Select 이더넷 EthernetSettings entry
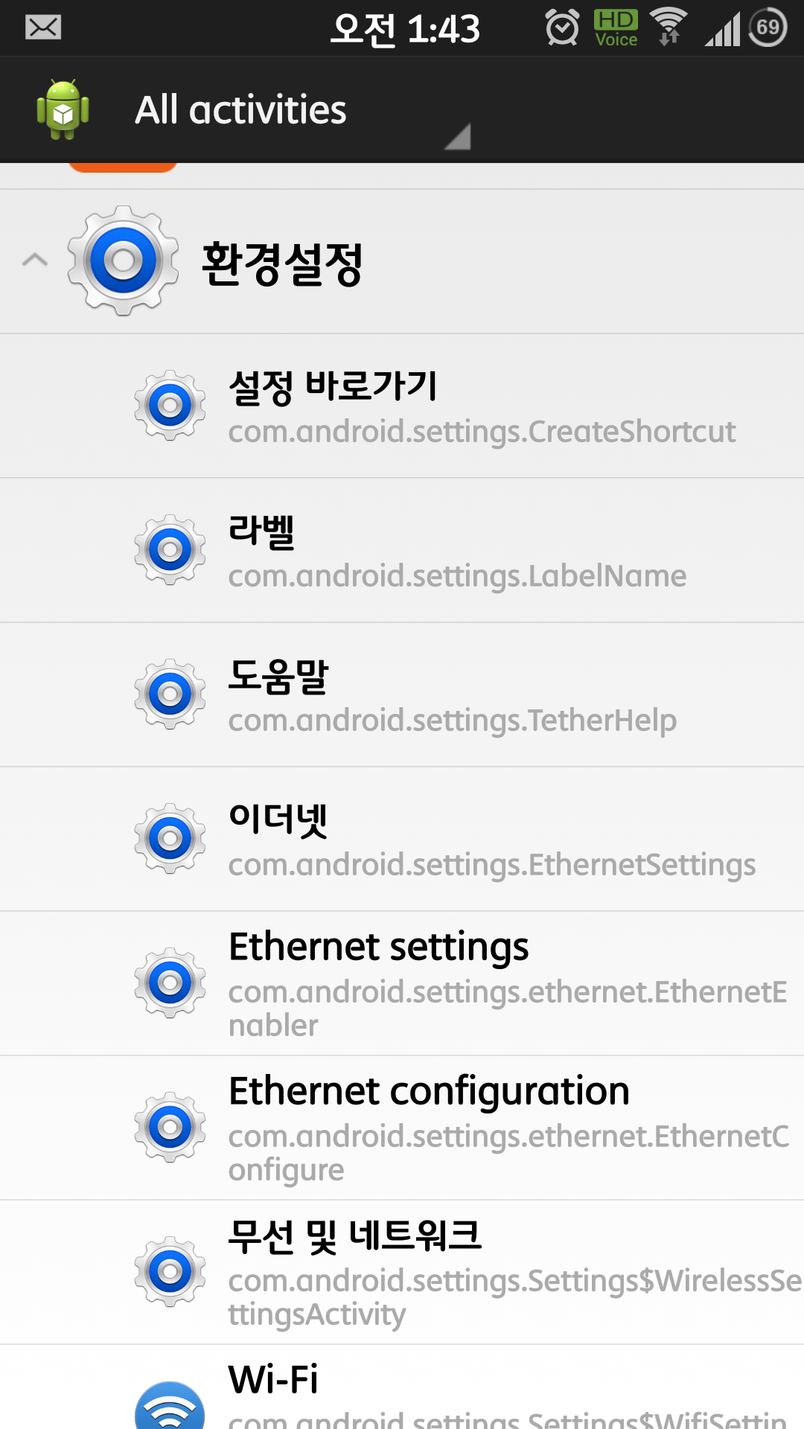Screen dimensions: 804x1429 click(491, 840)
